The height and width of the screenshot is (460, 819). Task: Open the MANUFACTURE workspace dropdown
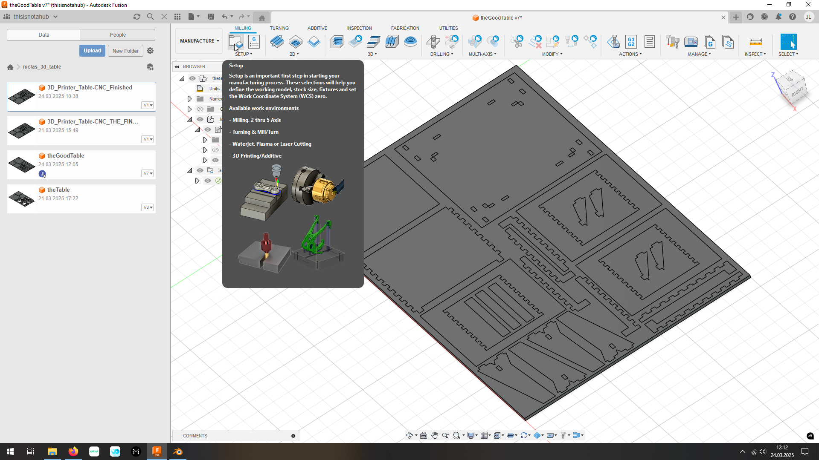click(199, 41)
